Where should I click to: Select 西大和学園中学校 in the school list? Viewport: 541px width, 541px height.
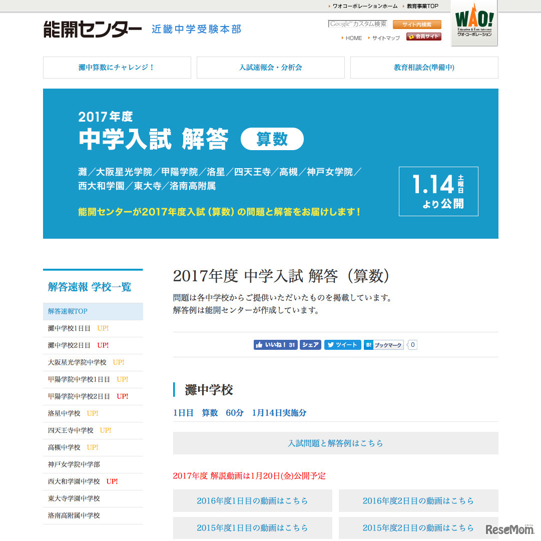93,481
